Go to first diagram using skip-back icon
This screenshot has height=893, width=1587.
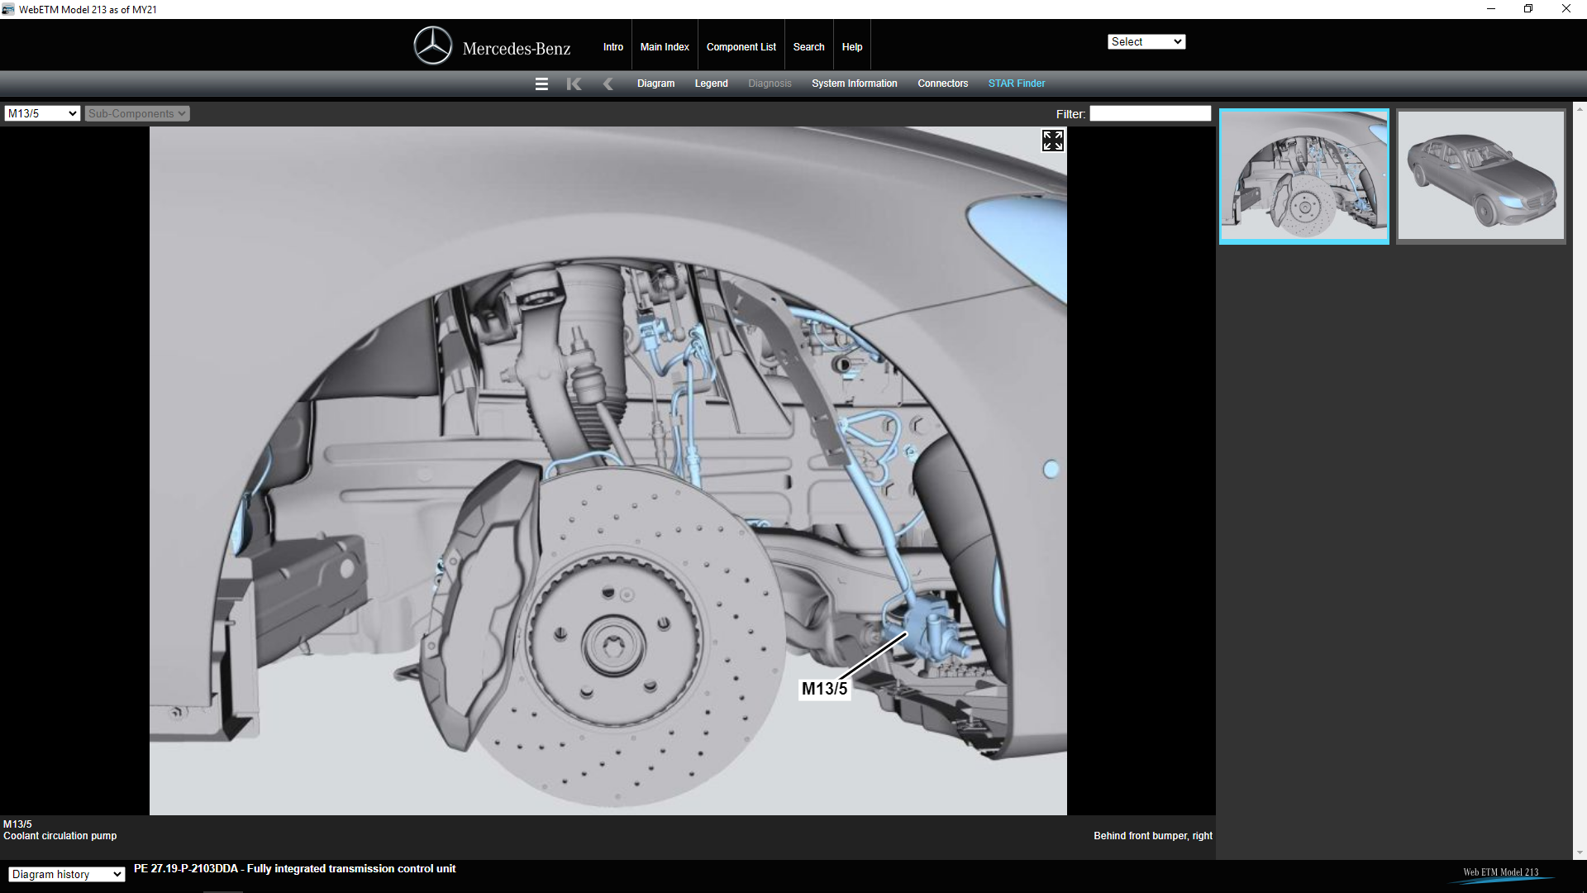(574, 84)
